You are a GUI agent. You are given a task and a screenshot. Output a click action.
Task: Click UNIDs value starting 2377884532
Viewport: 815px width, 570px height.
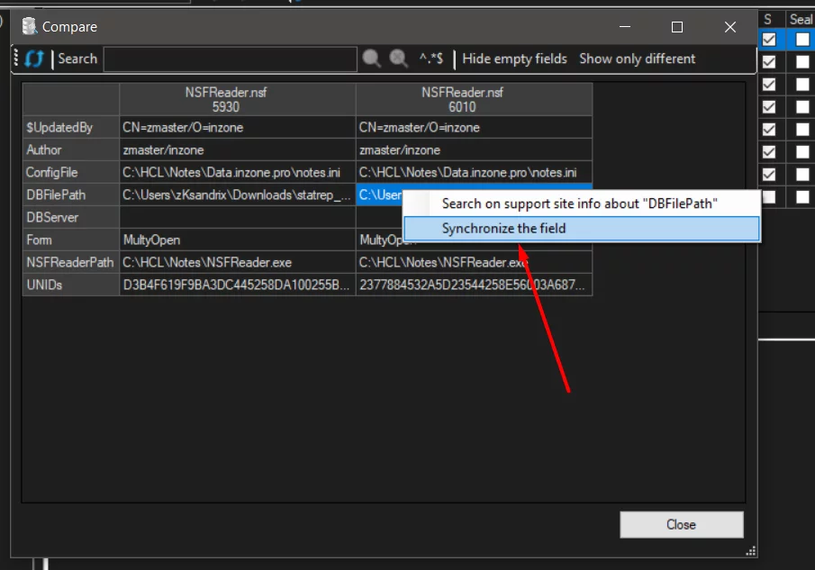(x=474, y=285)
